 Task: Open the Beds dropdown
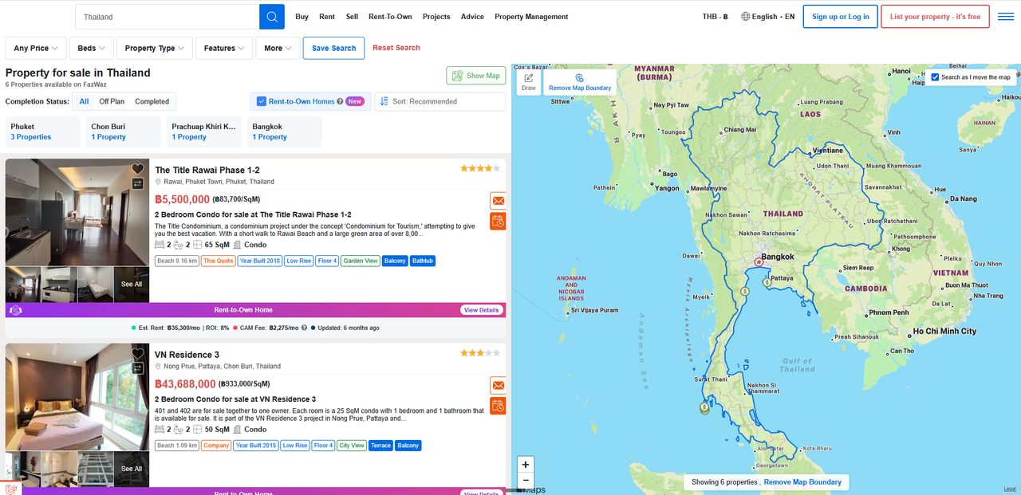click(x=92, y=48)
